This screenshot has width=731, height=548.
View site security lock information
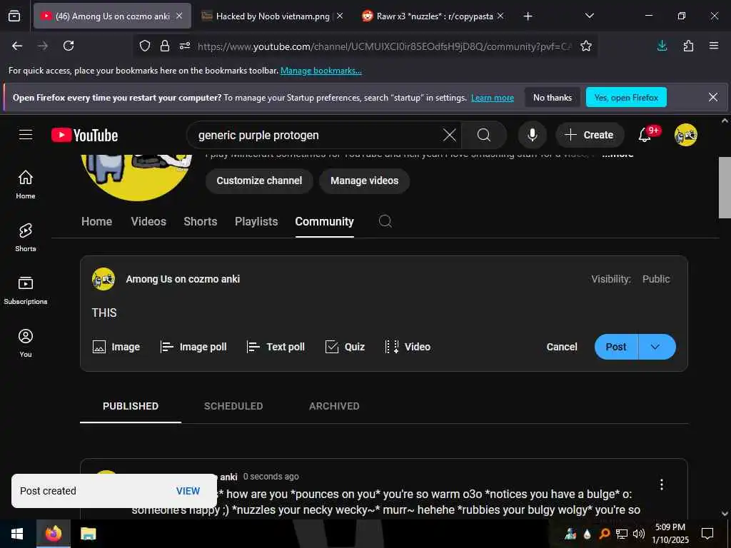tap(165, 46)
